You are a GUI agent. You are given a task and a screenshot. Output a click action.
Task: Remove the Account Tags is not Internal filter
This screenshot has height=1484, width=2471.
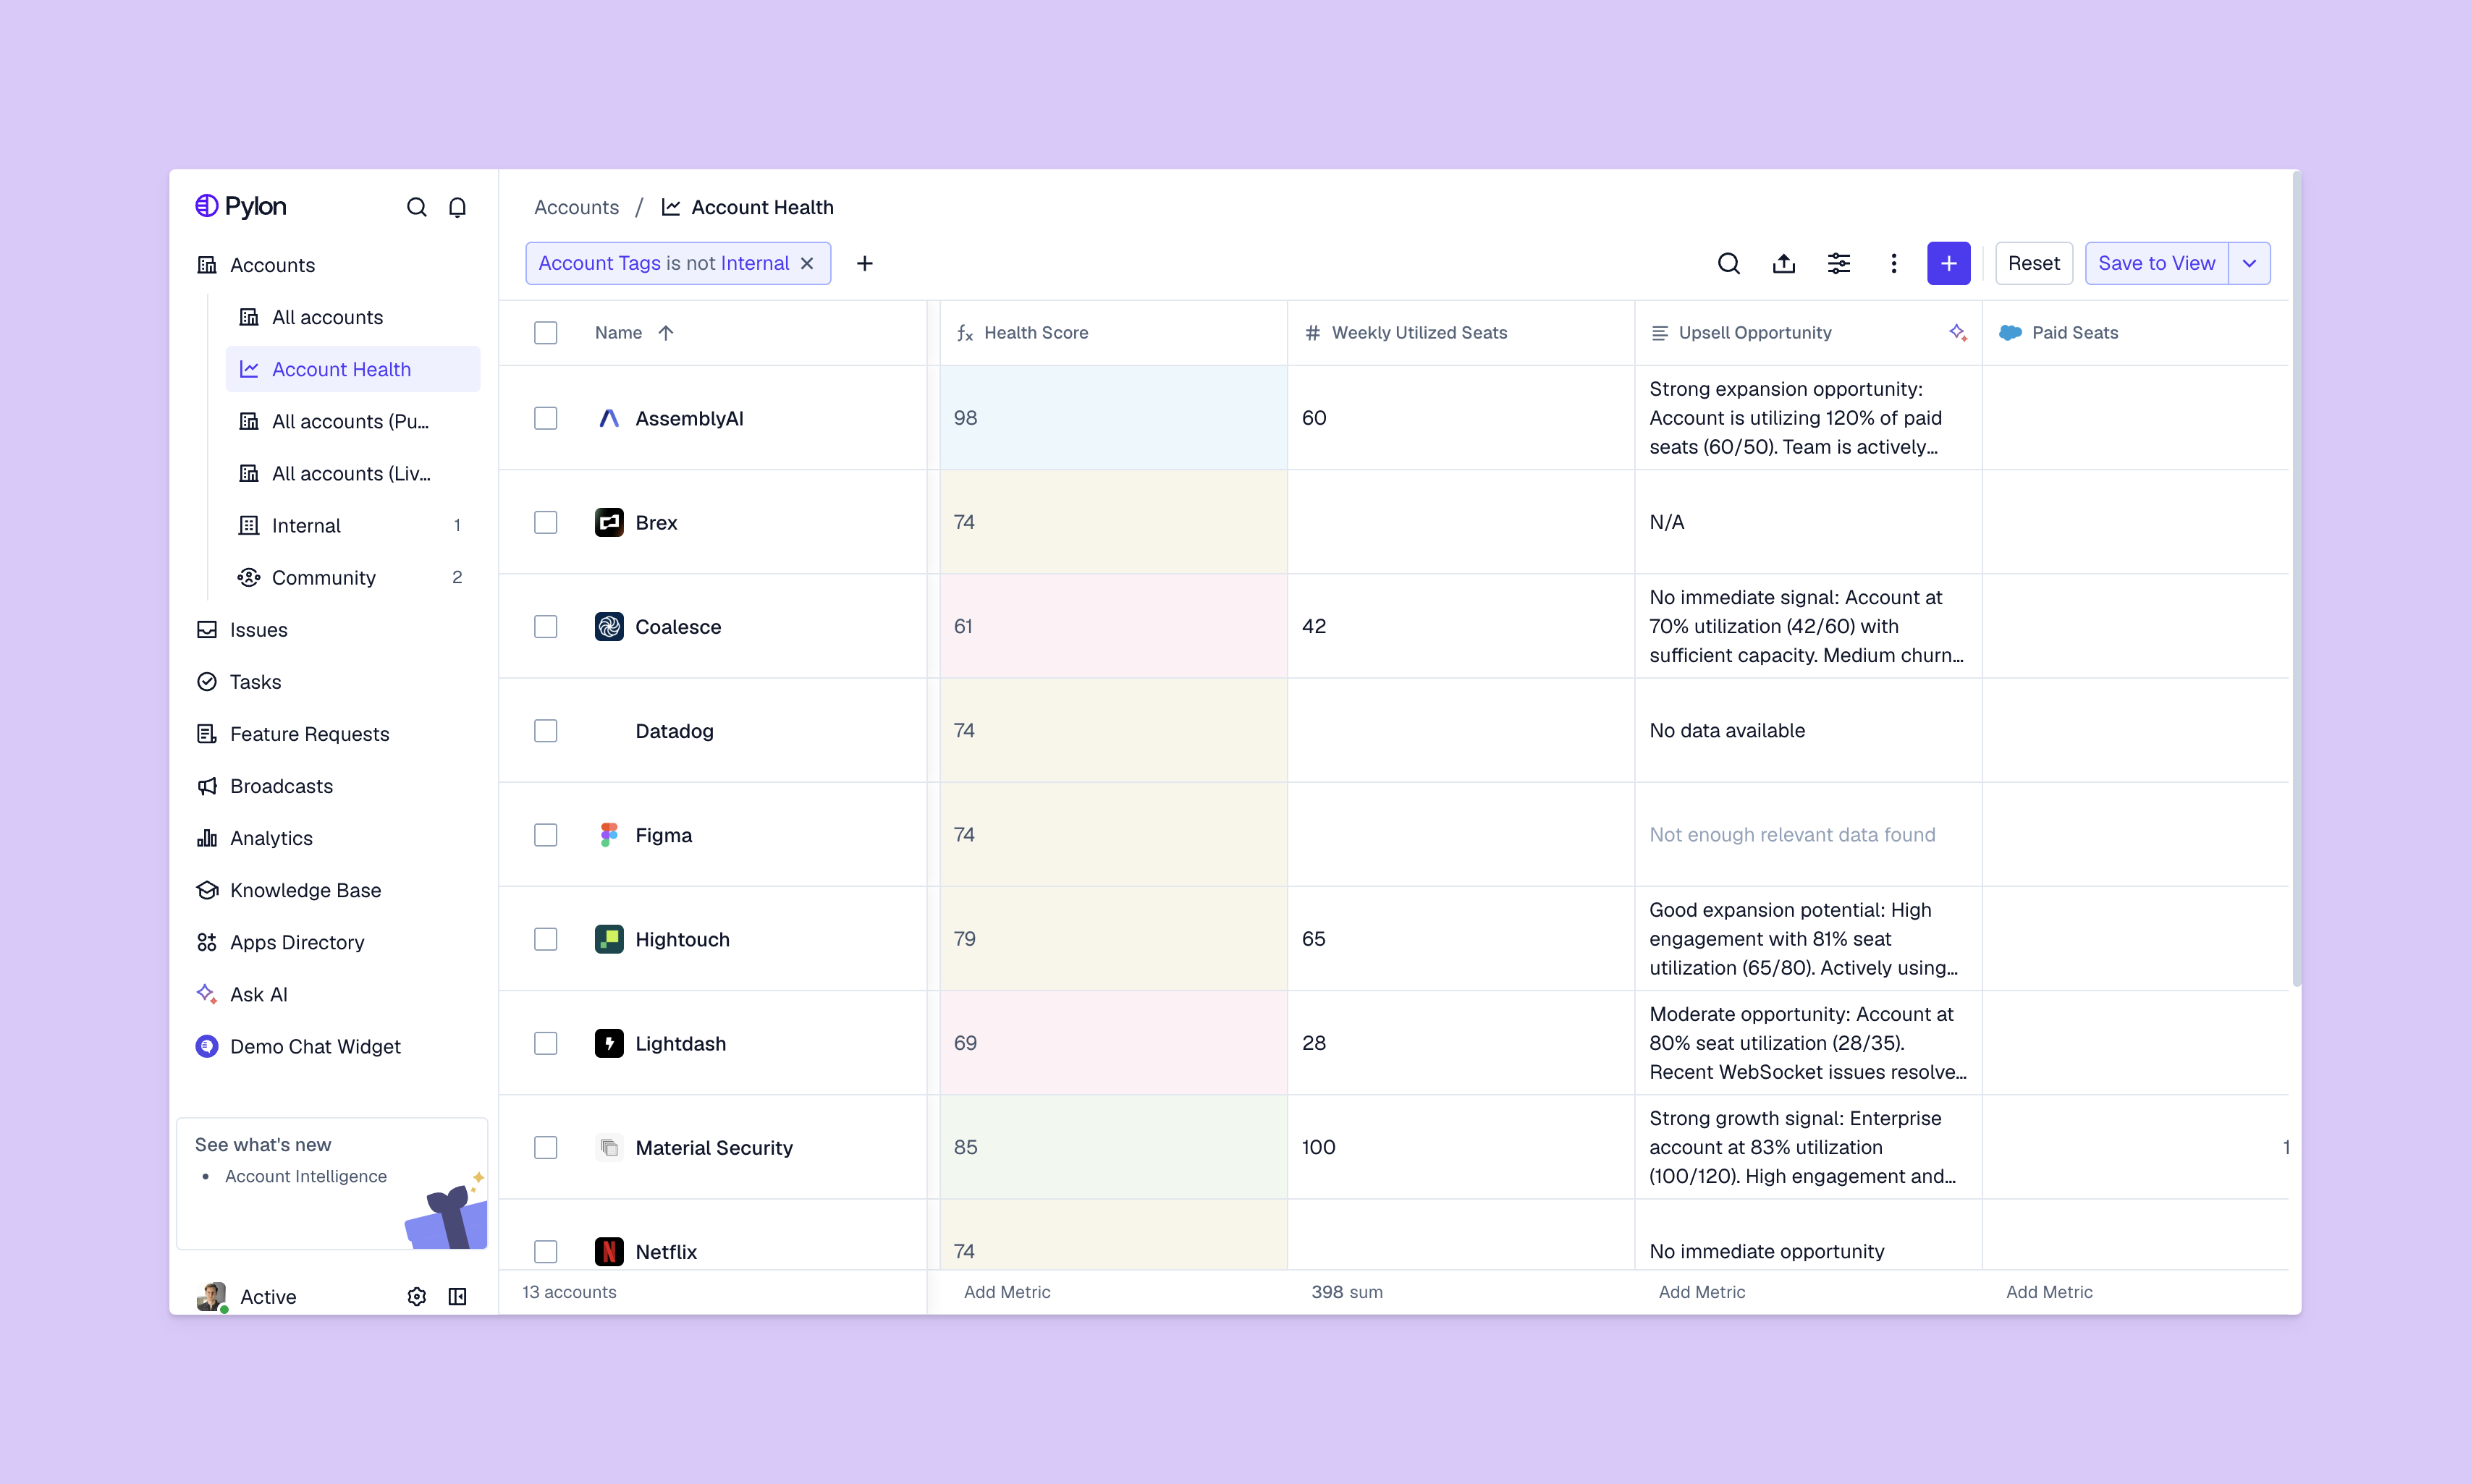pos(807,263)
